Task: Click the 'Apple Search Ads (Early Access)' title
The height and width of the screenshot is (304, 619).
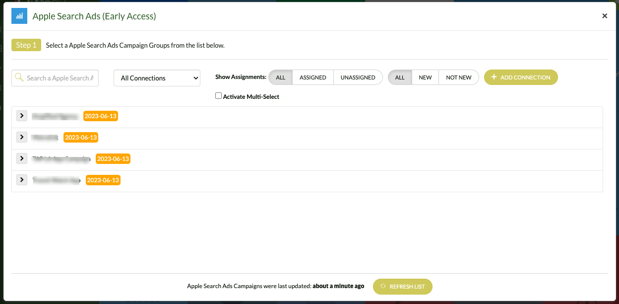Action: [x=94, y=16]
